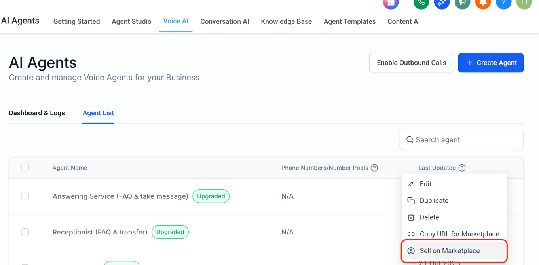This screenshot has width=539, height=265.
Task: Click the Last Updated column header
Action: pos(437,168)
